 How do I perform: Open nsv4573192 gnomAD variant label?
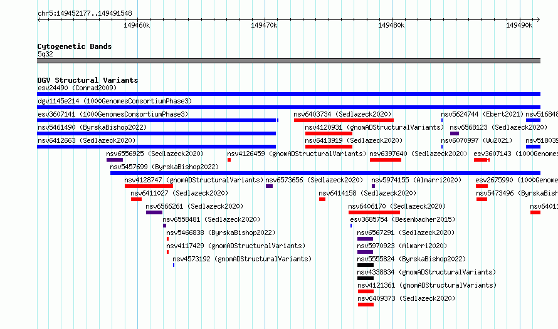coord(242,259)
